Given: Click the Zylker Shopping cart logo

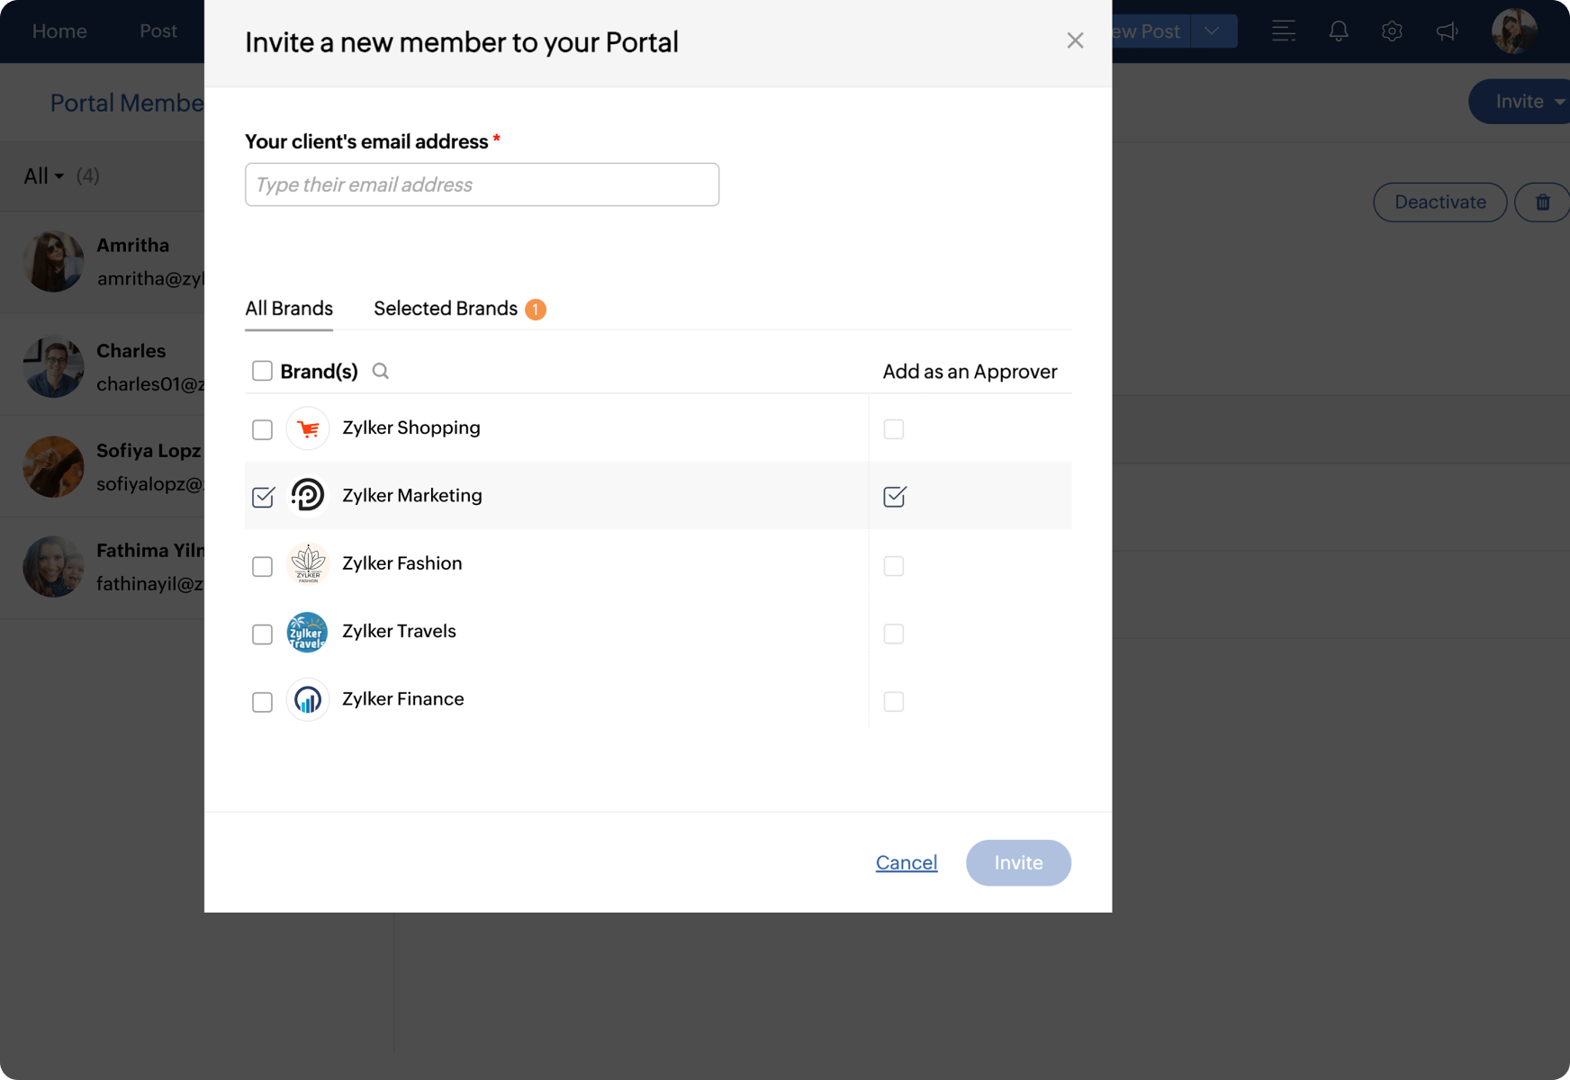Looking at the screenshot, I should [308, 428].
